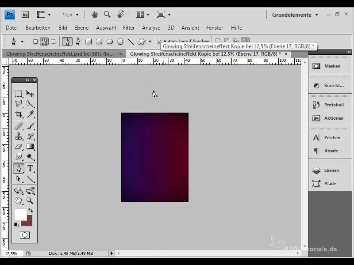Choose Ellipse shape in options bar

click(110, 42)
